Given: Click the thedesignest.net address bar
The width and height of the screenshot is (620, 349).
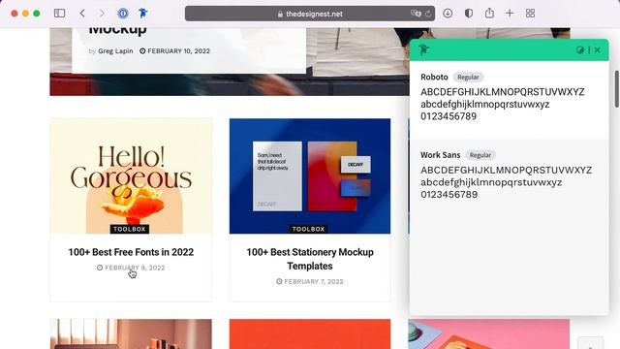Looking at the screenshot, I should tap(310, 14).
